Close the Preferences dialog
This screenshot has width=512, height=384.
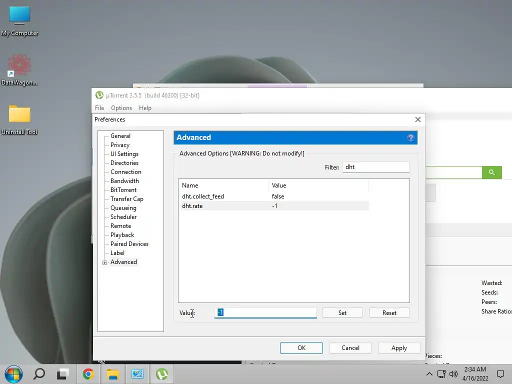click(x=417, y=119)
